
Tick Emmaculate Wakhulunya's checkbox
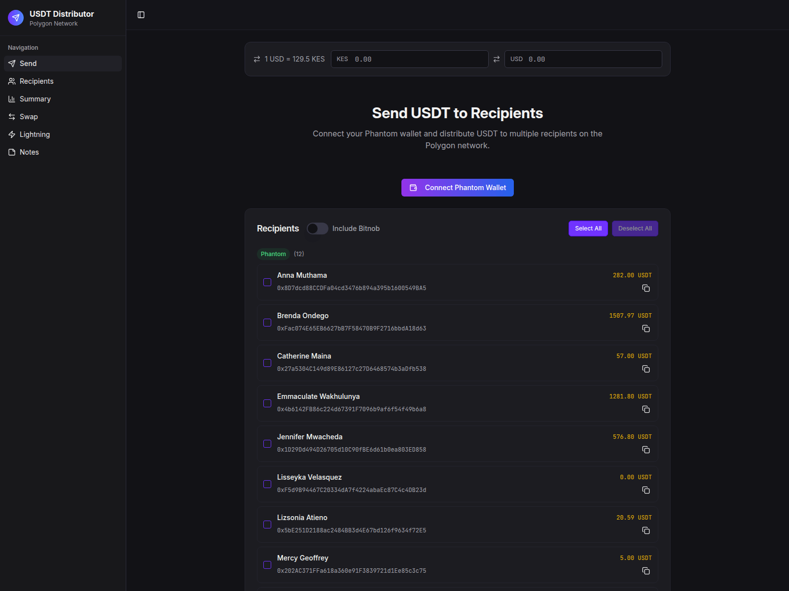pyautogui.click(x=267, y=403)
